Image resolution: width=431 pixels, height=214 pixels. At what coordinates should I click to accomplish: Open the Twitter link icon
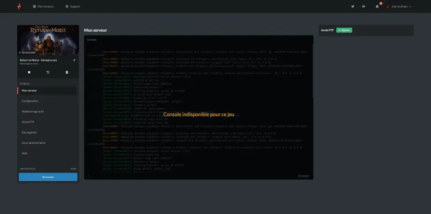[353, 6]
